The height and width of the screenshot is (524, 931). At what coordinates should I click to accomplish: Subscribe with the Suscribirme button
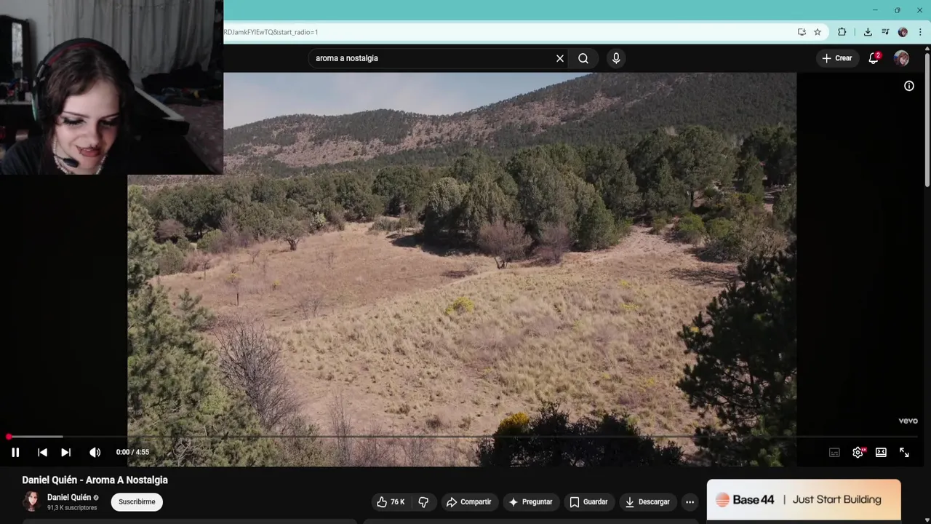pos(137,501)
